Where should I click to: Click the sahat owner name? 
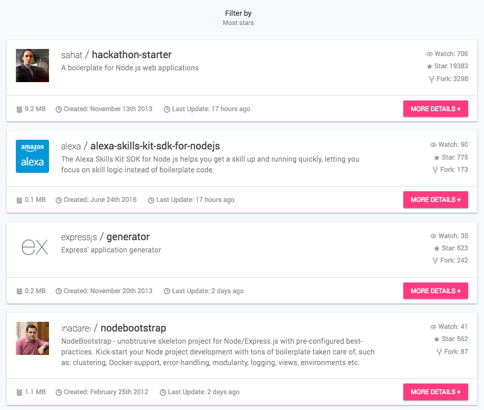[71, 55]
